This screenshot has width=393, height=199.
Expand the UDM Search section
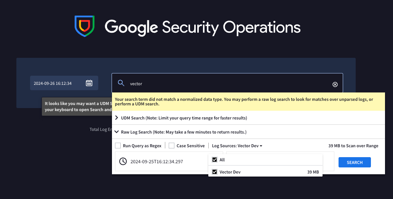click(x=117, y=118)
